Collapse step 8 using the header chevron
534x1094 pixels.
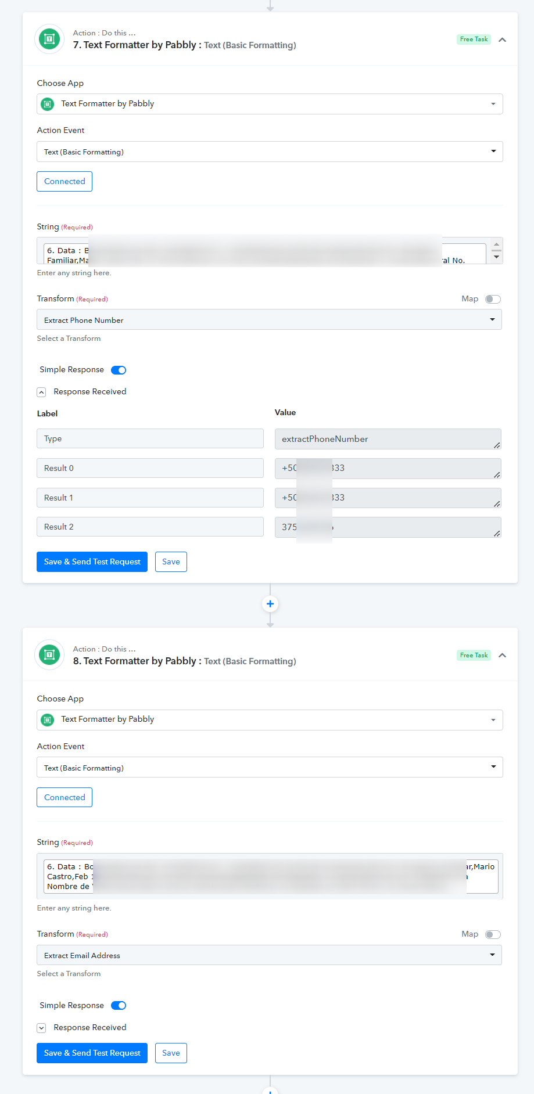tap(503, 655)
